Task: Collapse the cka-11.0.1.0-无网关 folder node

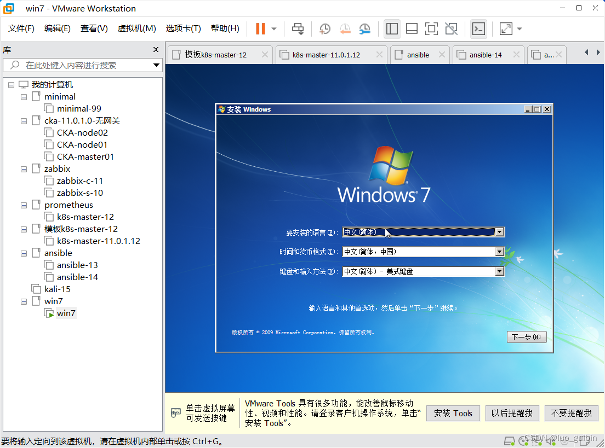Action: [x=24, y=121]
